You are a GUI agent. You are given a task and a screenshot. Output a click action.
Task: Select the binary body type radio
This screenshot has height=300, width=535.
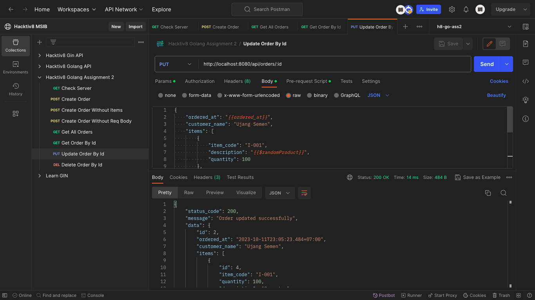pos(309,95)
